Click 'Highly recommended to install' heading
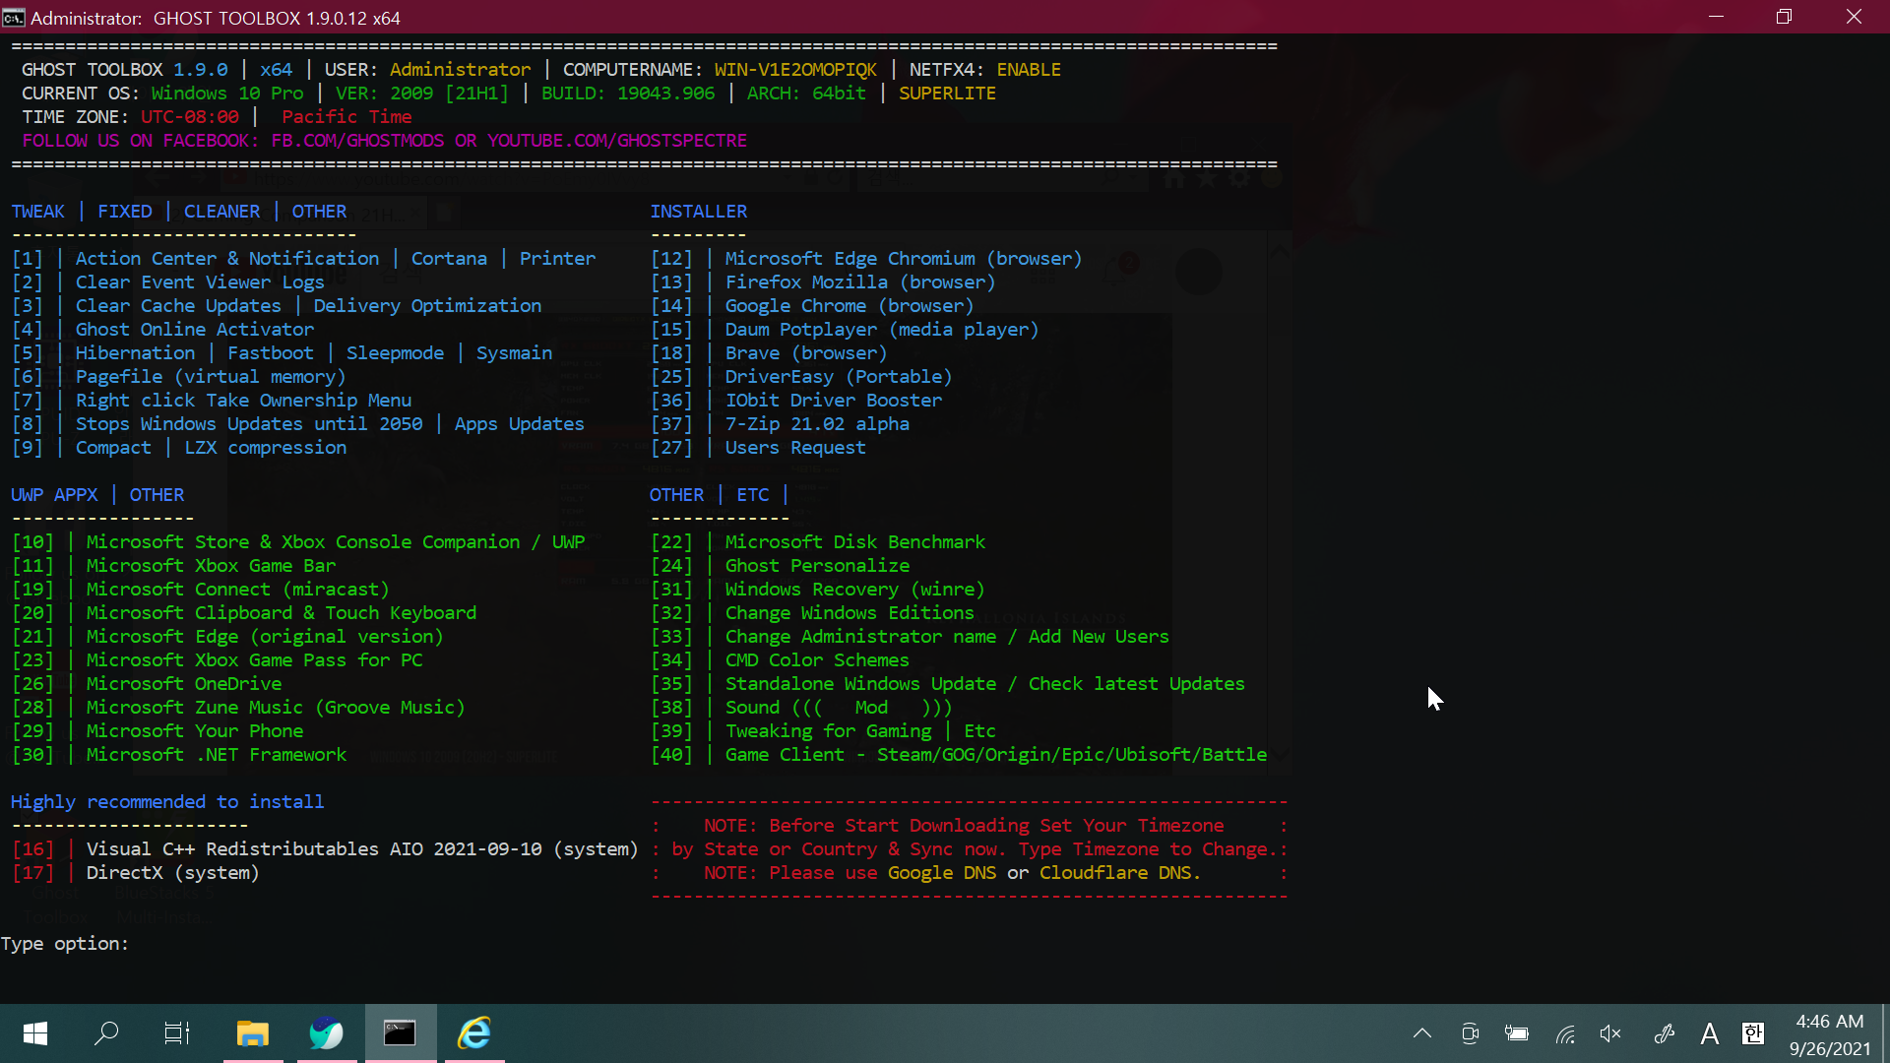Image resolution: width=1890 pixels, height=1063 pixels. coord(167,802)
